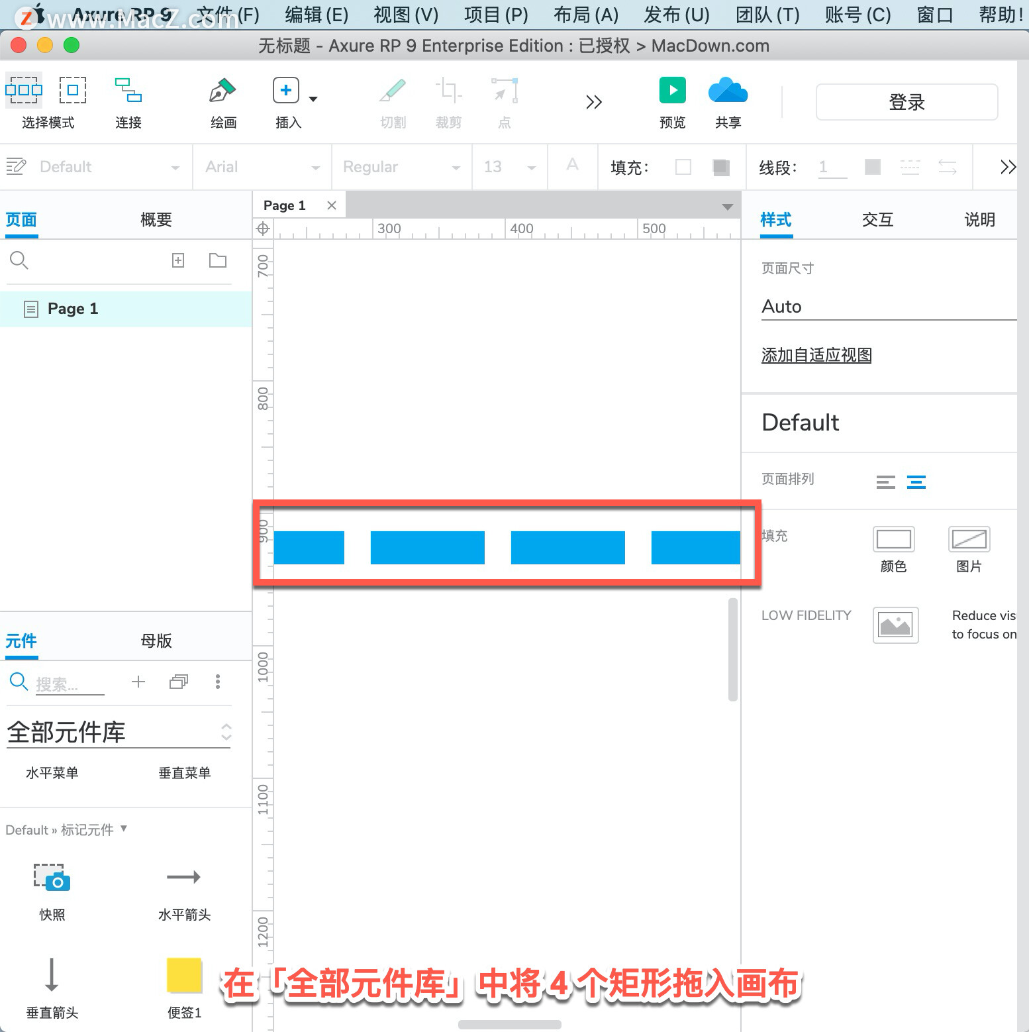Open the 文件 (F) menu
Viewport: 1029px width, 1032px height.
pyautogui.click(x=228, y=15)
